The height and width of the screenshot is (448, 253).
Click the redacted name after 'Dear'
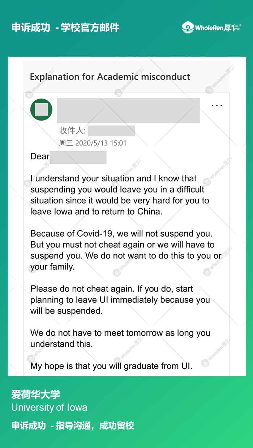pos(78,158)
